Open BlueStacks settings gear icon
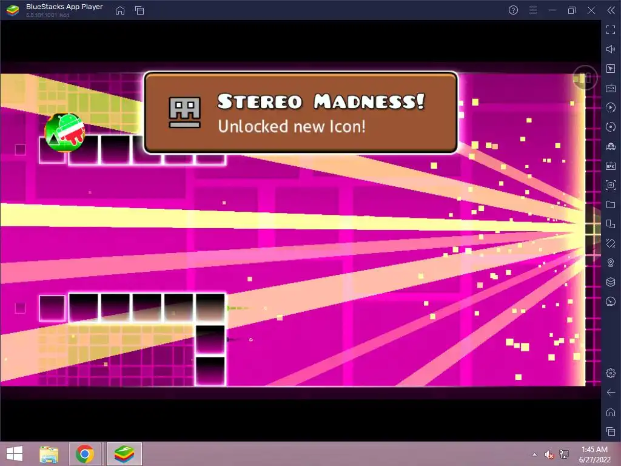 click(611, 373)
